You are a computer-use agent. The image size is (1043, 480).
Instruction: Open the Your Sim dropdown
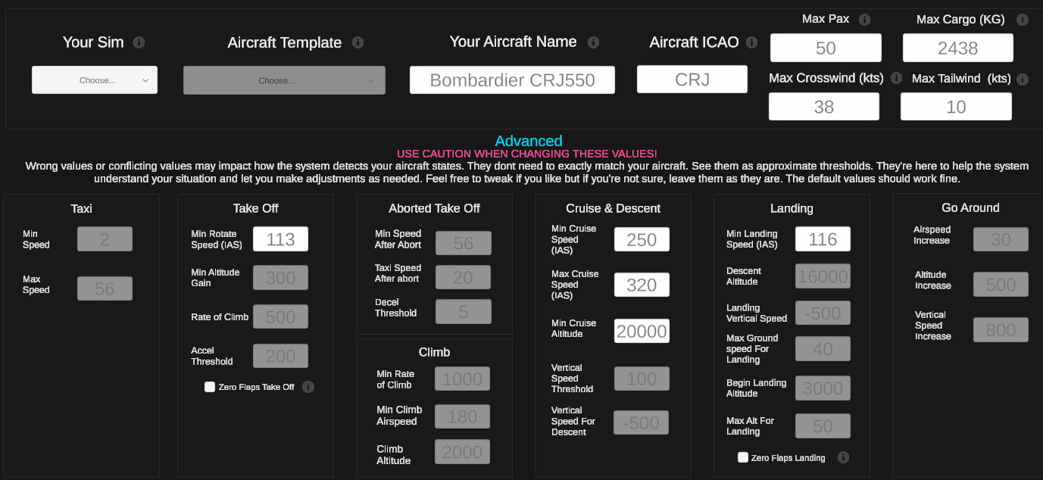tap(95, 80)
